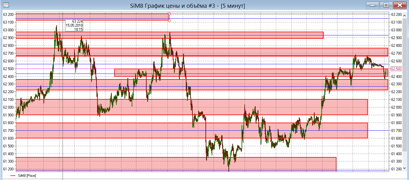Viewport: 409px width, 180px height.
Task: Minimize the SiM8 chart window
Action: (373, 5)
